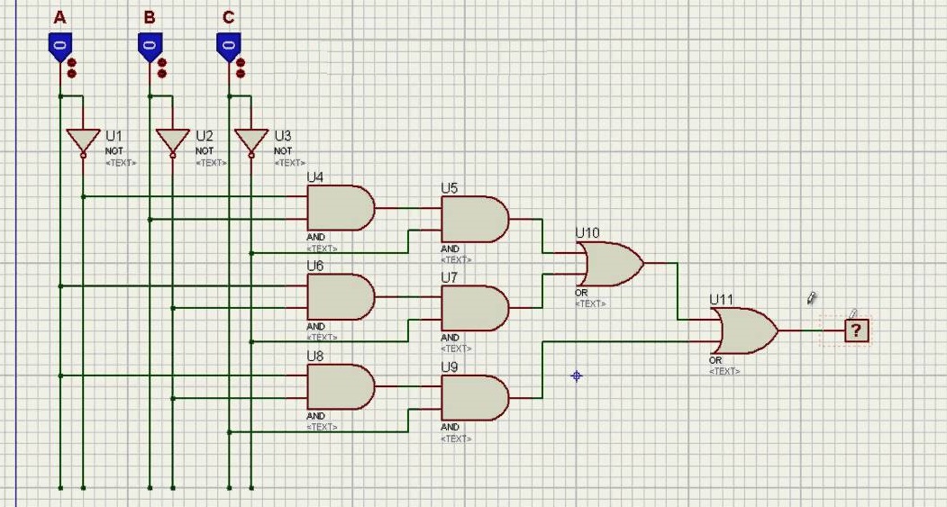Click the logic probe output showing question mark

[x=856, y=330]
